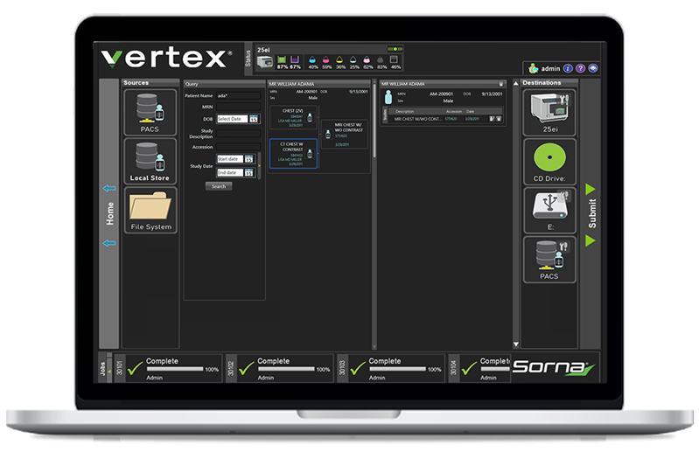This screenshot has height=459, width=699.
Task: Open the End date calendar picker
Action: point(249,173)
